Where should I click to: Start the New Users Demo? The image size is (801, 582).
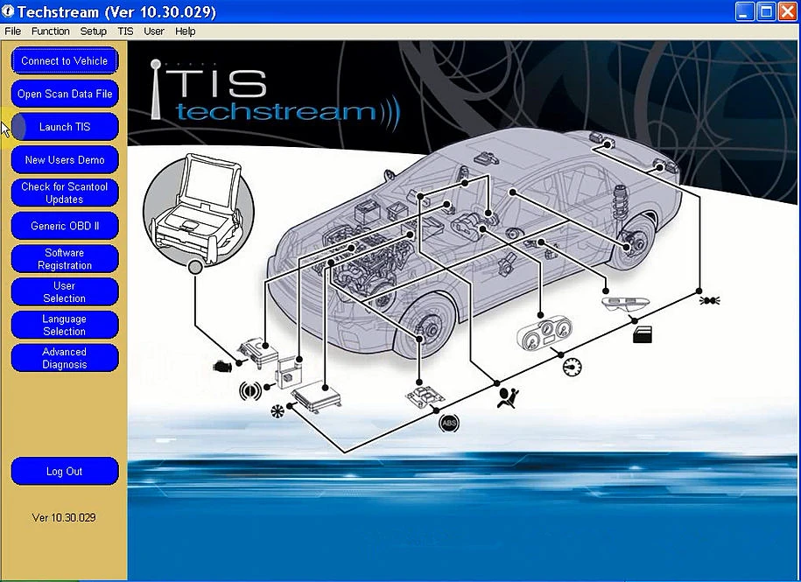[x=65, y=160]
